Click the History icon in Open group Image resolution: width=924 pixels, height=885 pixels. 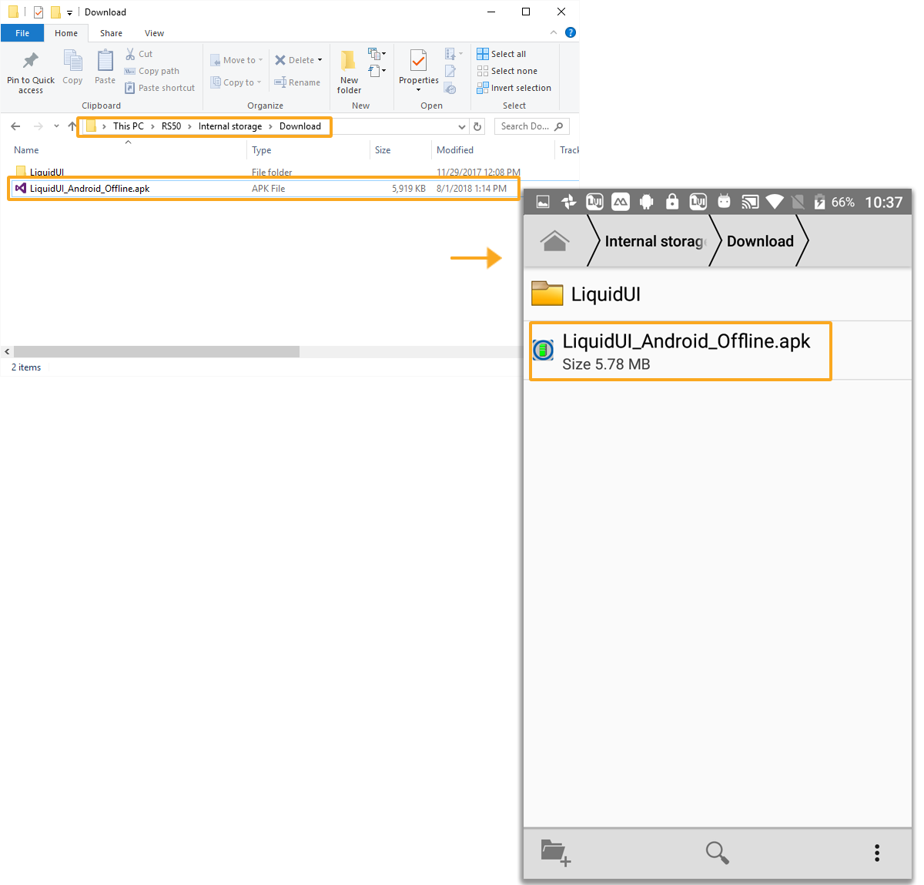(x=450, y=89)
